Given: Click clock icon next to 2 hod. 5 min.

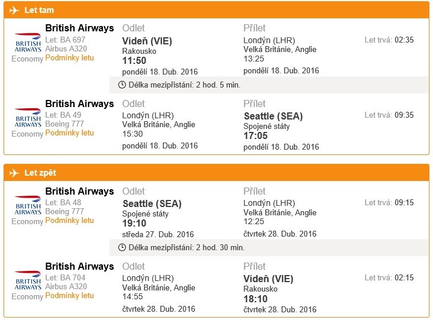Looking at the screenshot, I should pyautogui.click(x=122, y=85).
